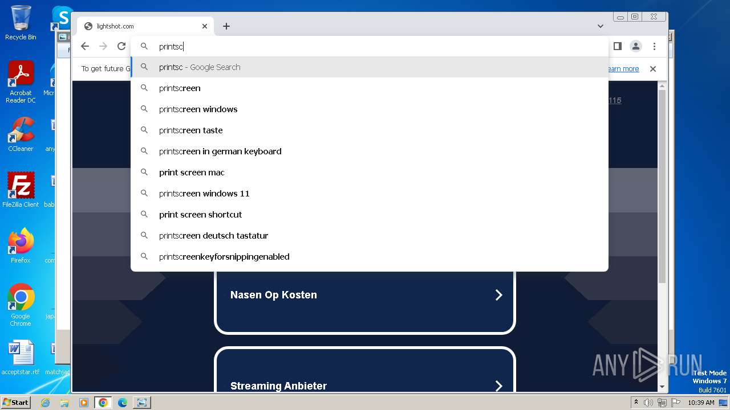This screenshot has width=730, height=410.
Task: Click the scrollbar up arrow
Action: (662, 85)
